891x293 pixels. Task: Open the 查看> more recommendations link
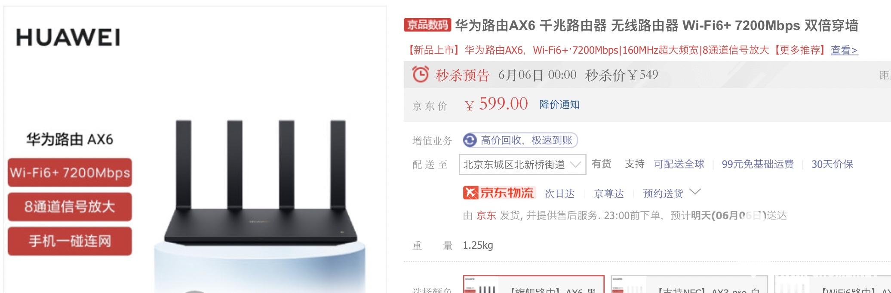(844, 50)
